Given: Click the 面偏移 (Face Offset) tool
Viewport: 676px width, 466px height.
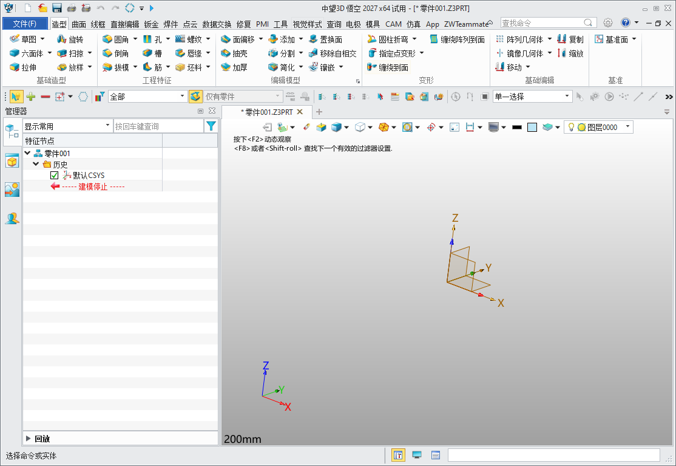Looking at the screenshot, I should pos(237,39).
